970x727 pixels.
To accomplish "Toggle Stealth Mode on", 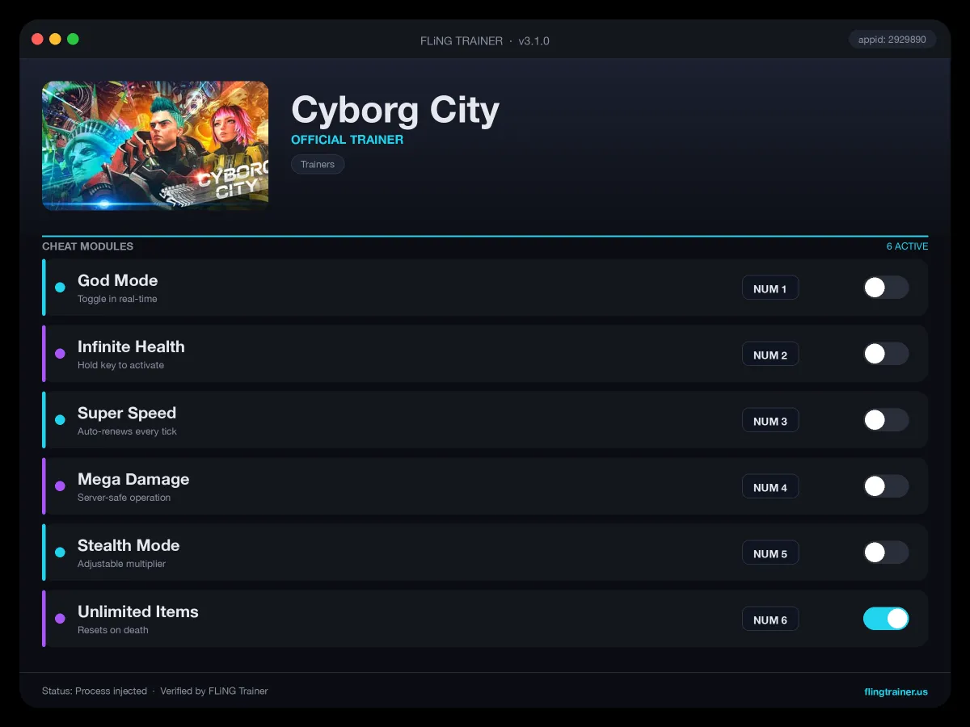I will 886,553.
